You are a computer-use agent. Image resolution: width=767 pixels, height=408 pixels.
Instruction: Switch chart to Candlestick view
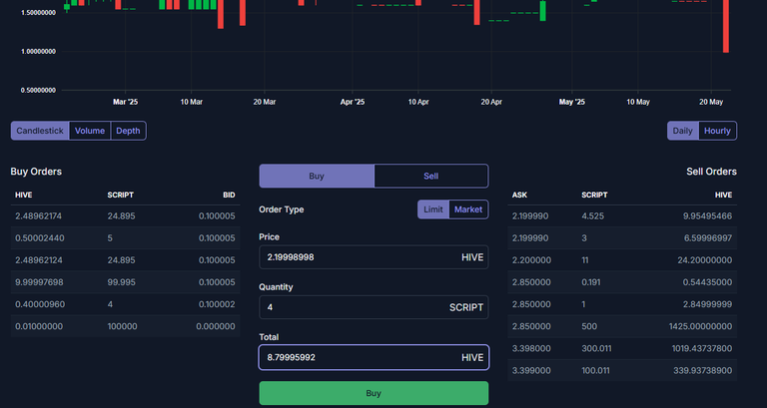40,131
